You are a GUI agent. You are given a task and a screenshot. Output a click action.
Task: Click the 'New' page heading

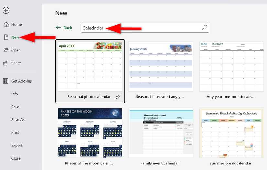[x=61, y=13]
